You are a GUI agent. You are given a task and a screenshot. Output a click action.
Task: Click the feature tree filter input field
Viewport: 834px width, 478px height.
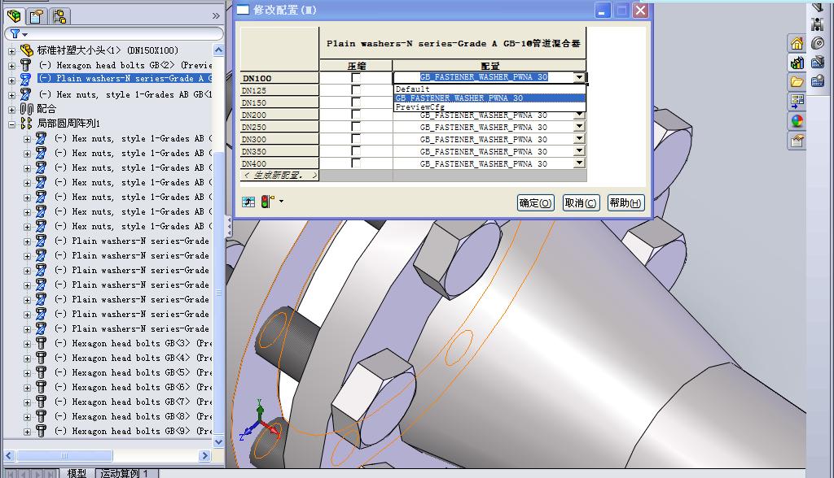click(114, 34)
